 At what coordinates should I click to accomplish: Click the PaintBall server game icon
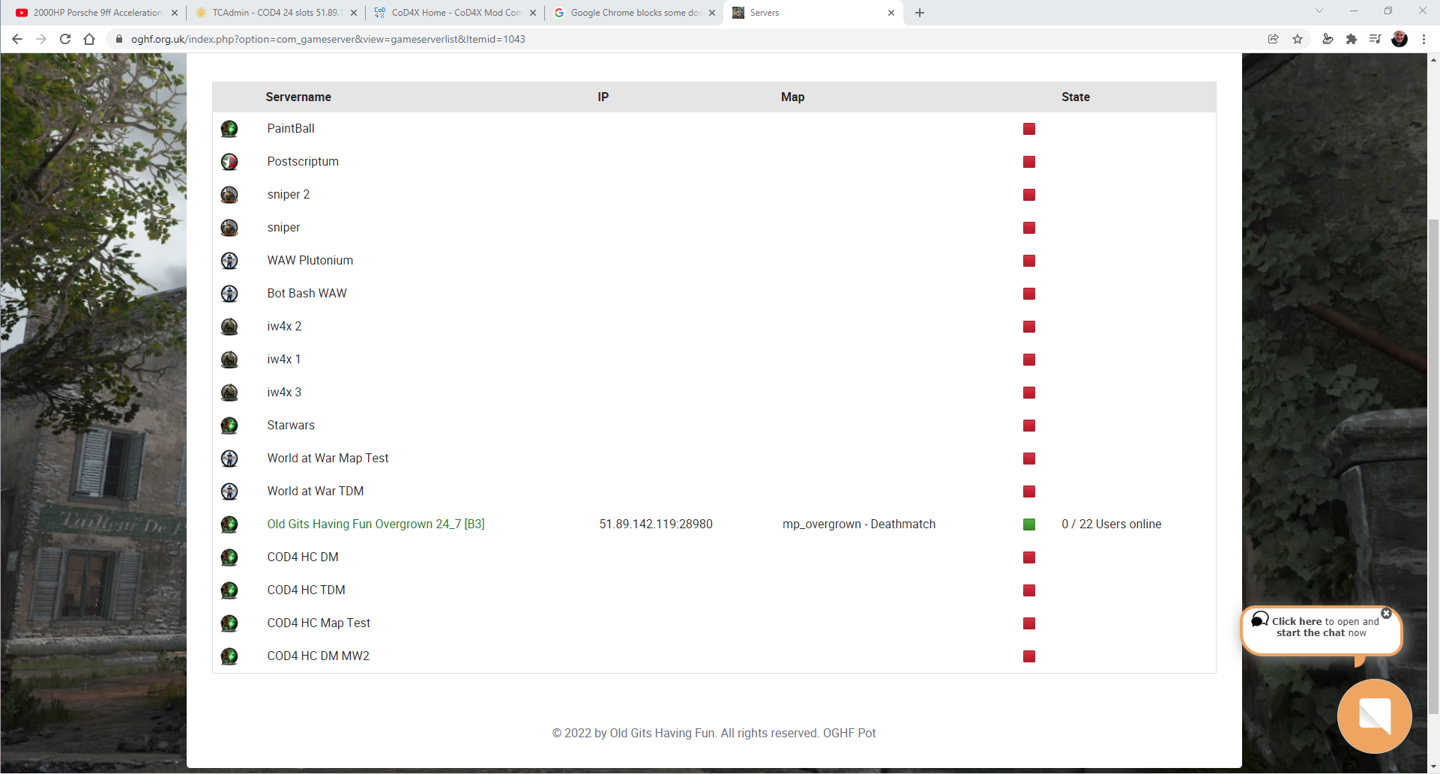point(229,129)
